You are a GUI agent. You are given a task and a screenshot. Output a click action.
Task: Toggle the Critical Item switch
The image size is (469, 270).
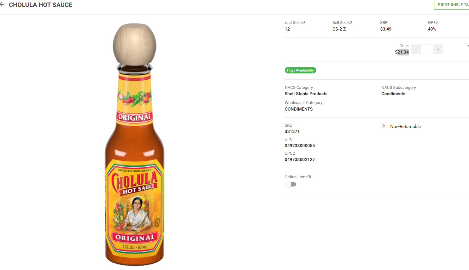pyautogui.click(x=290, y=184)
